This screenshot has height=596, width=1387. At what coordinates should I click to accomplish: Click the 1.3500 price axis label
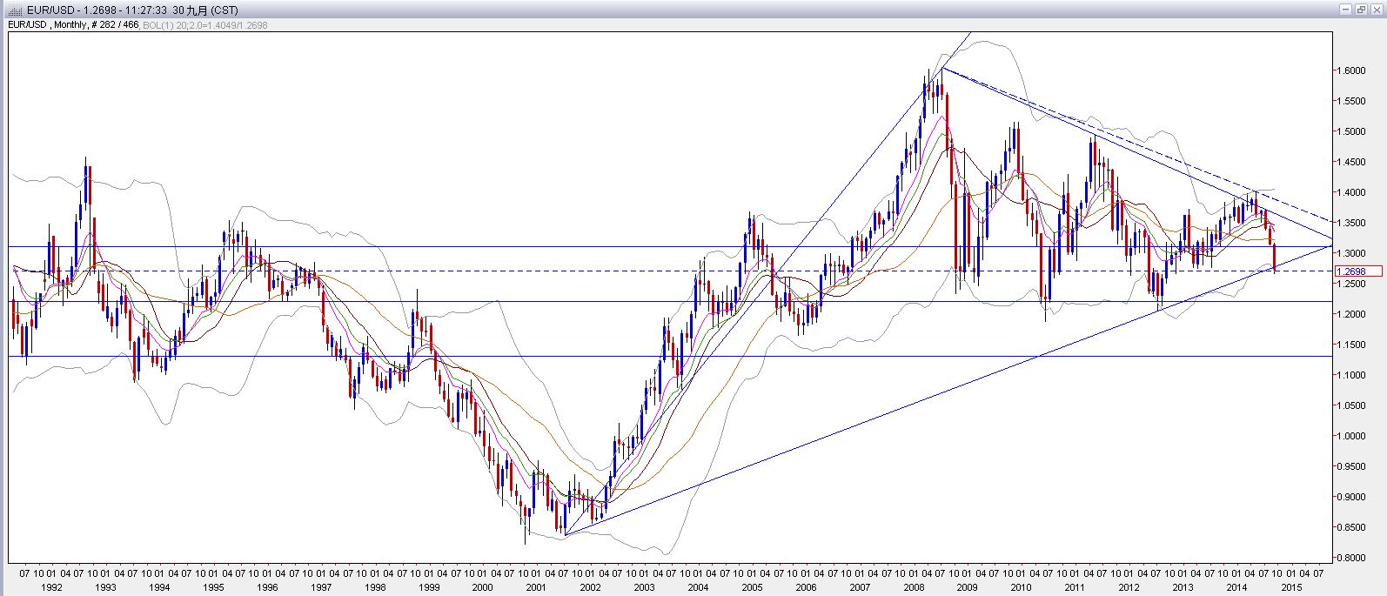pyautogui.click(x=1351, y=224)
